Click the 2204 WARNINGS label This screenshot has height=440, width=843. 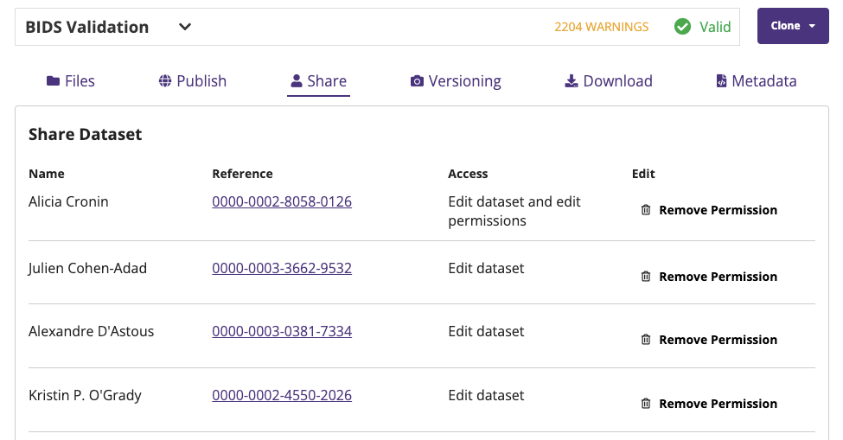tap(602, 27)
